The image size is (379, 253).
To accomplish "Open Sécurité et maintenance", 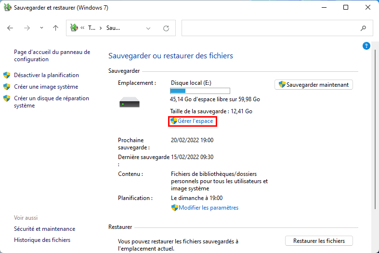I will [x=44, y=229].
